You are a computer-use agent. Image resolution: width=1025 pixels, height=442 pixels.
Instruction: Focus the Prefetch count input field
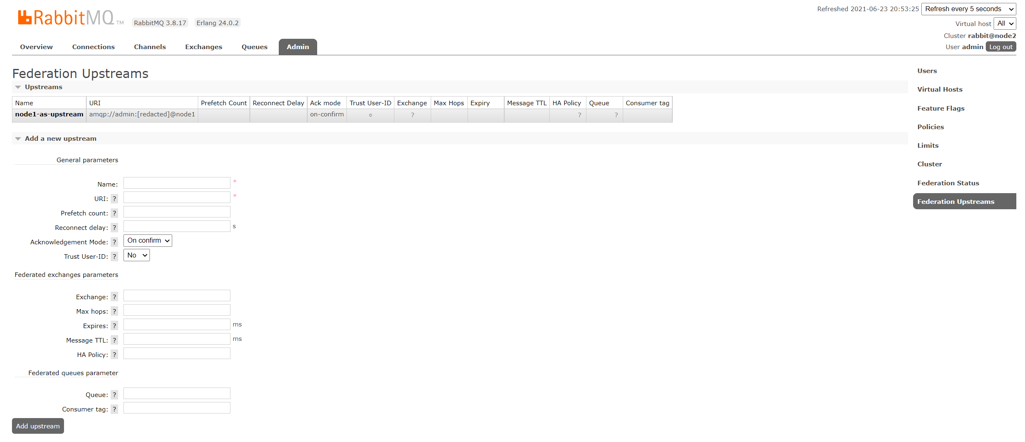point(177,212)
